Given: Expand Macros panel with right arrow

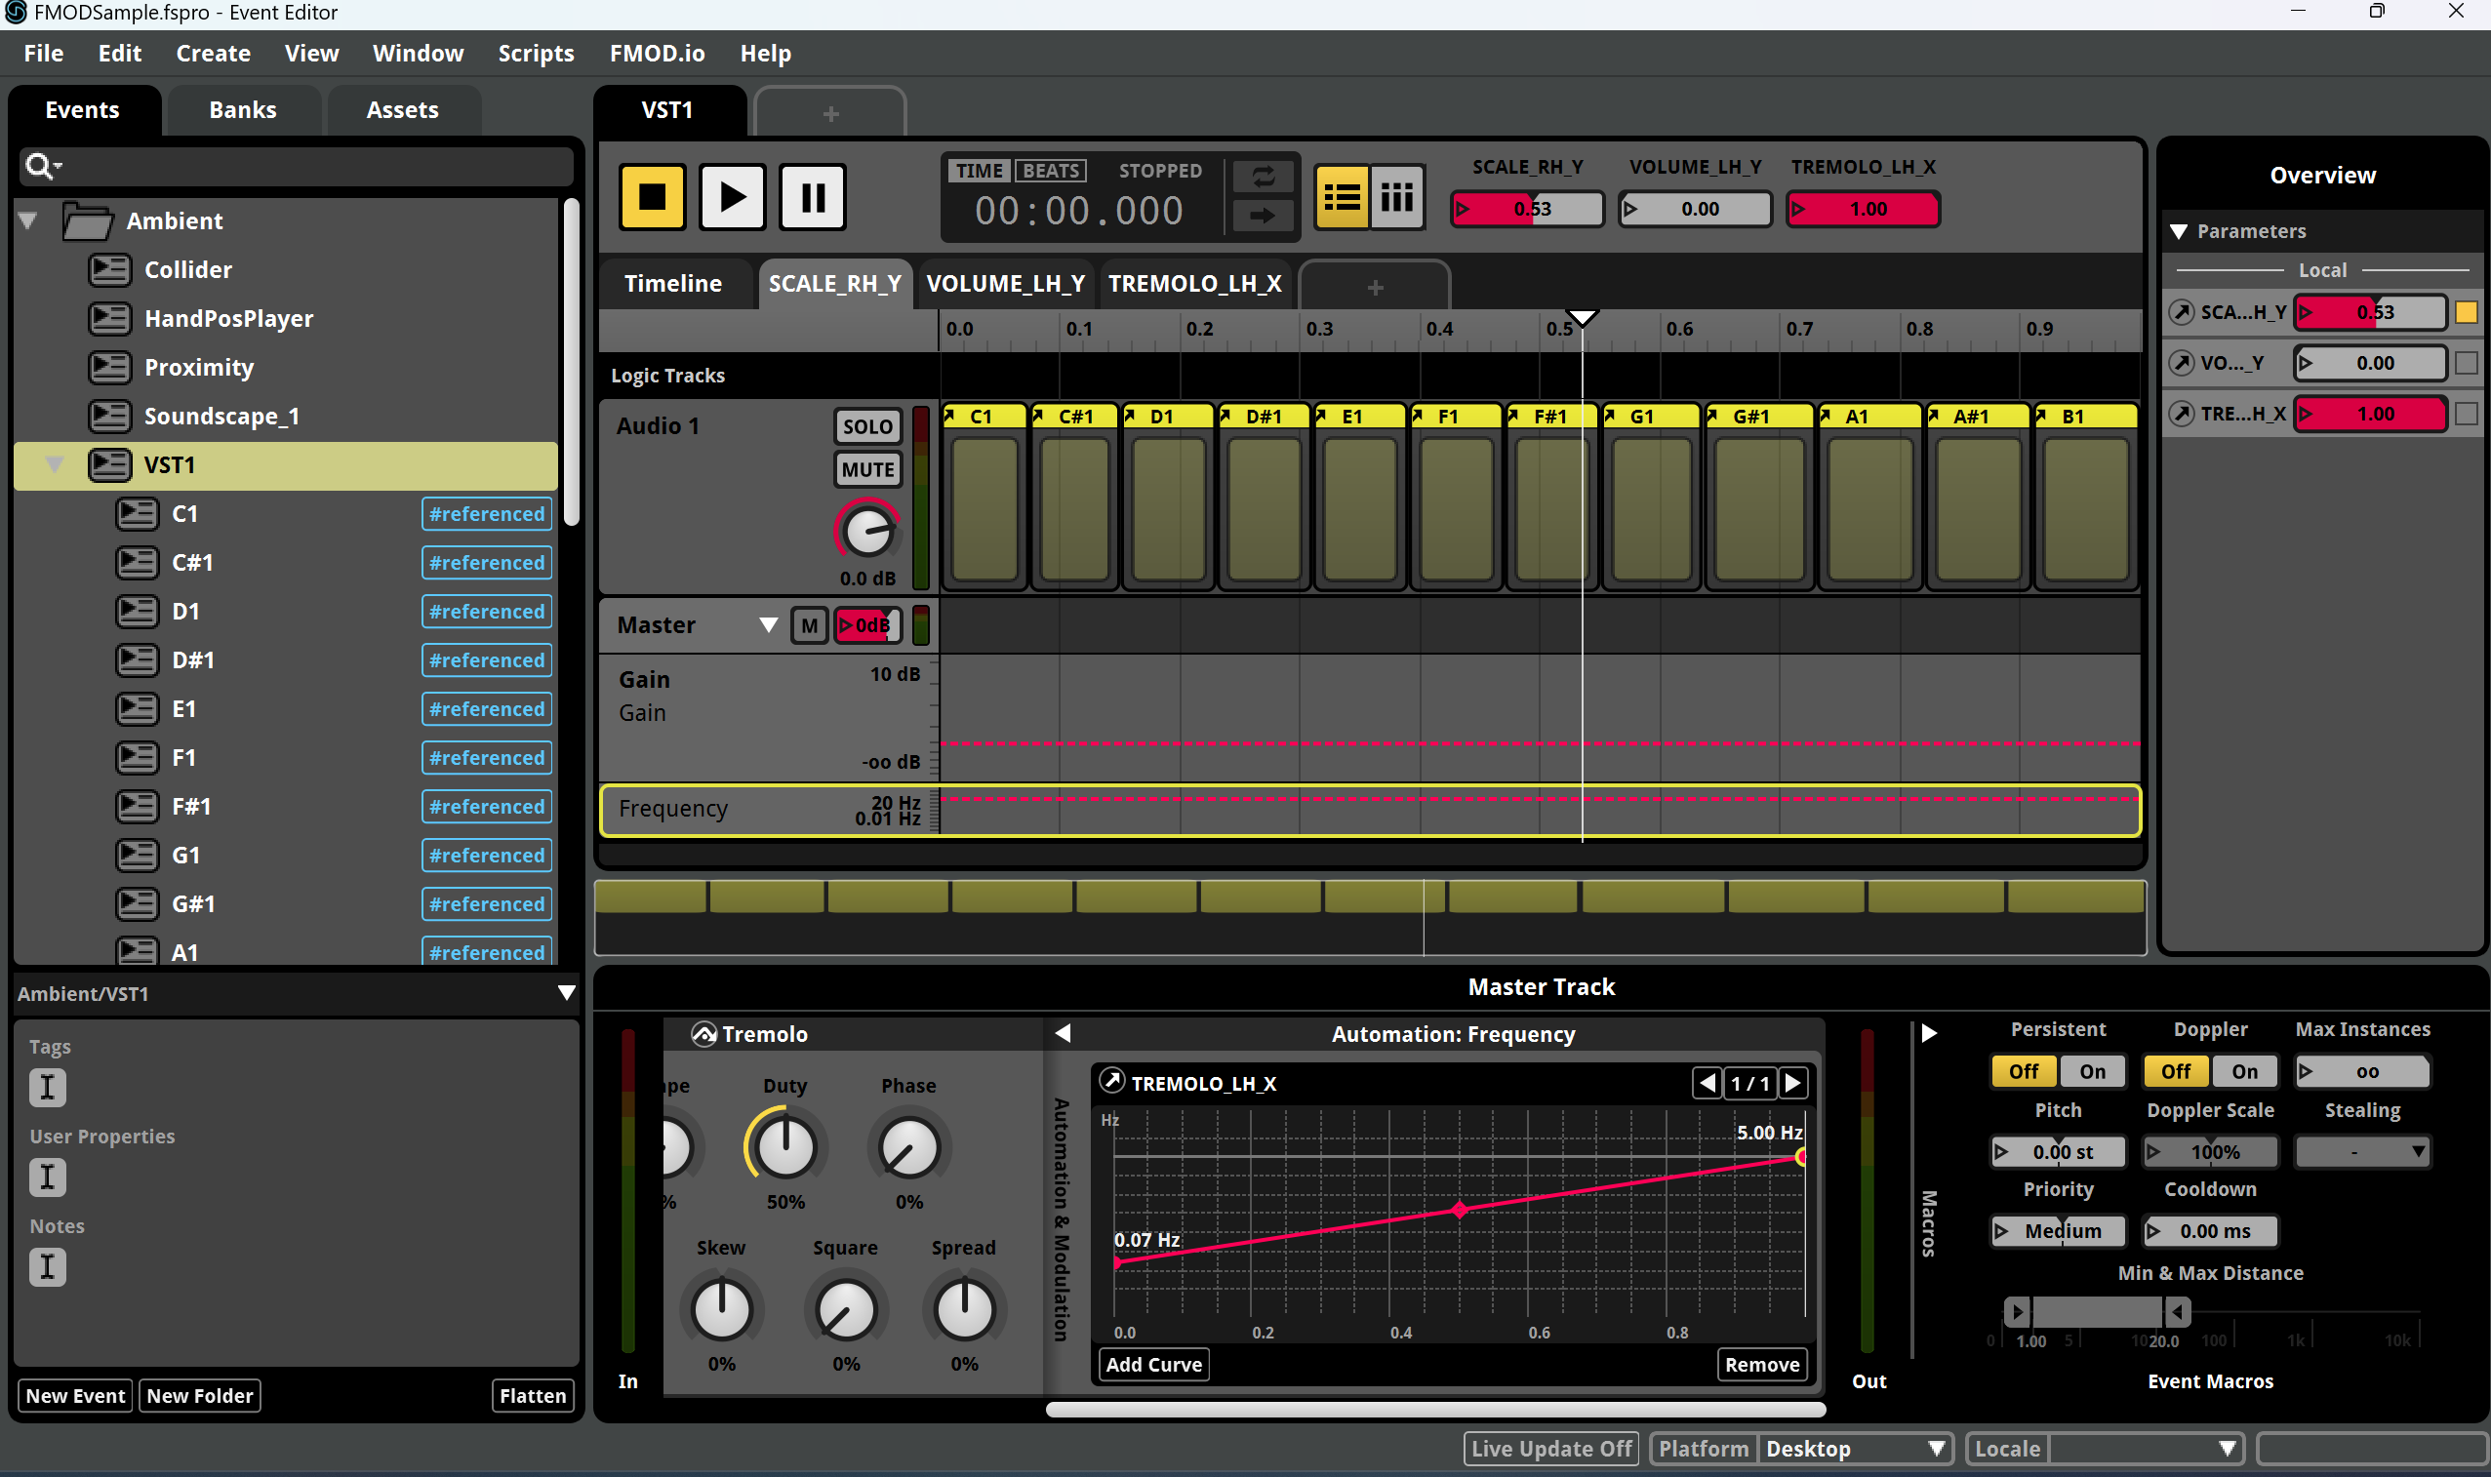Looking at the screenshot, I should pos(1929,1033).
